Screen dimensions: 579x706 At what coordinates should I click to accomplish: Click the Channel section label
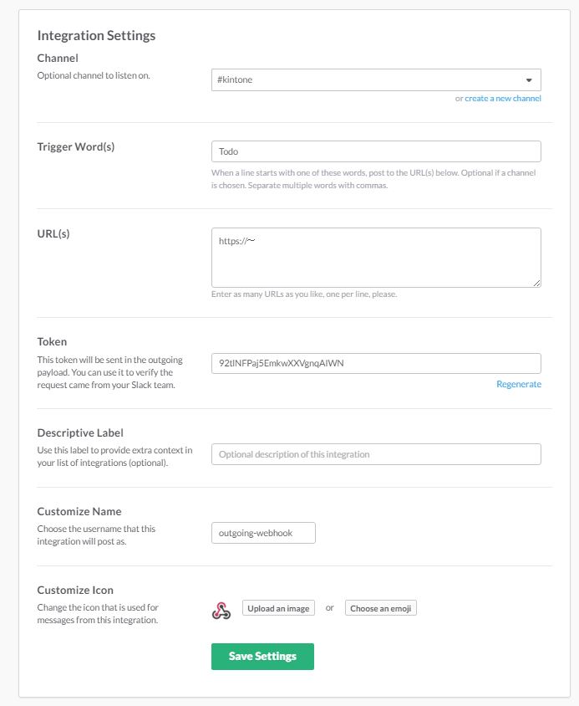[58, 59]
